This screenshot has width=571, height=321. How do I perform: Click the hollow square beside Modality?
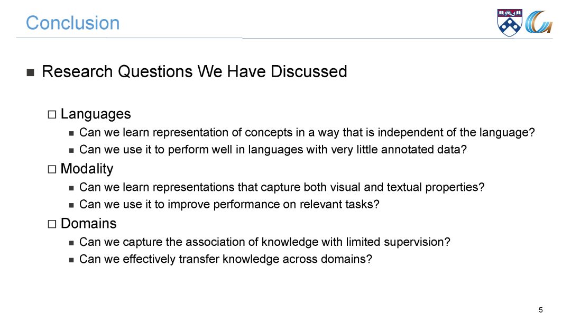click(52, 169)
